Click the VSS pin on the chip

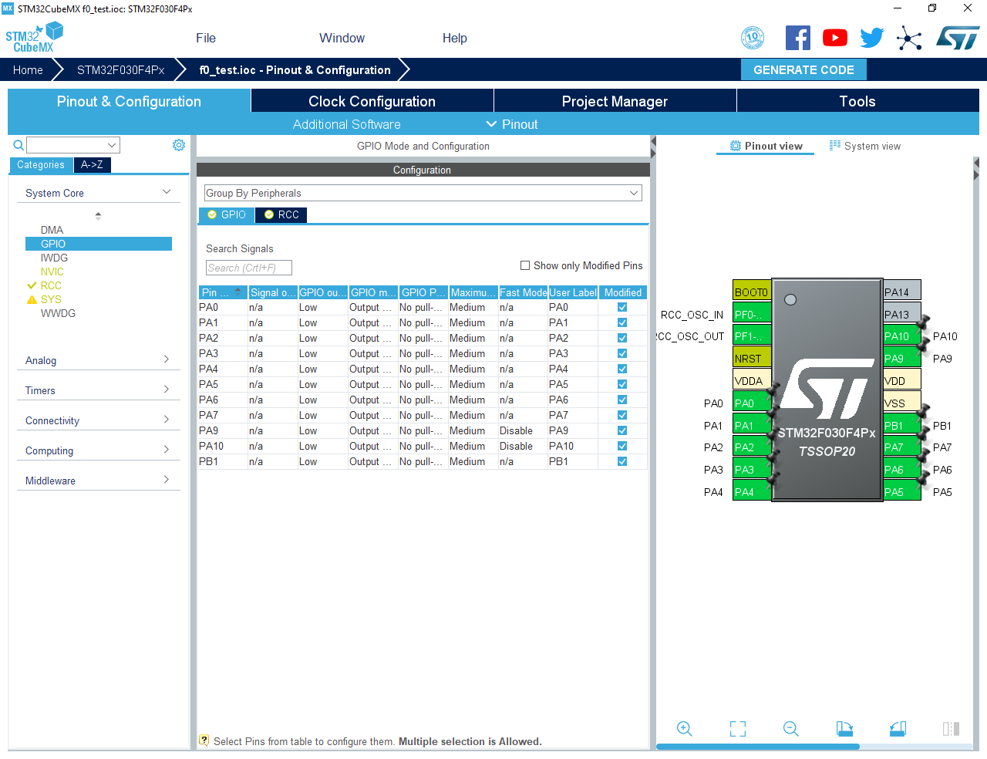pos(902,403)
